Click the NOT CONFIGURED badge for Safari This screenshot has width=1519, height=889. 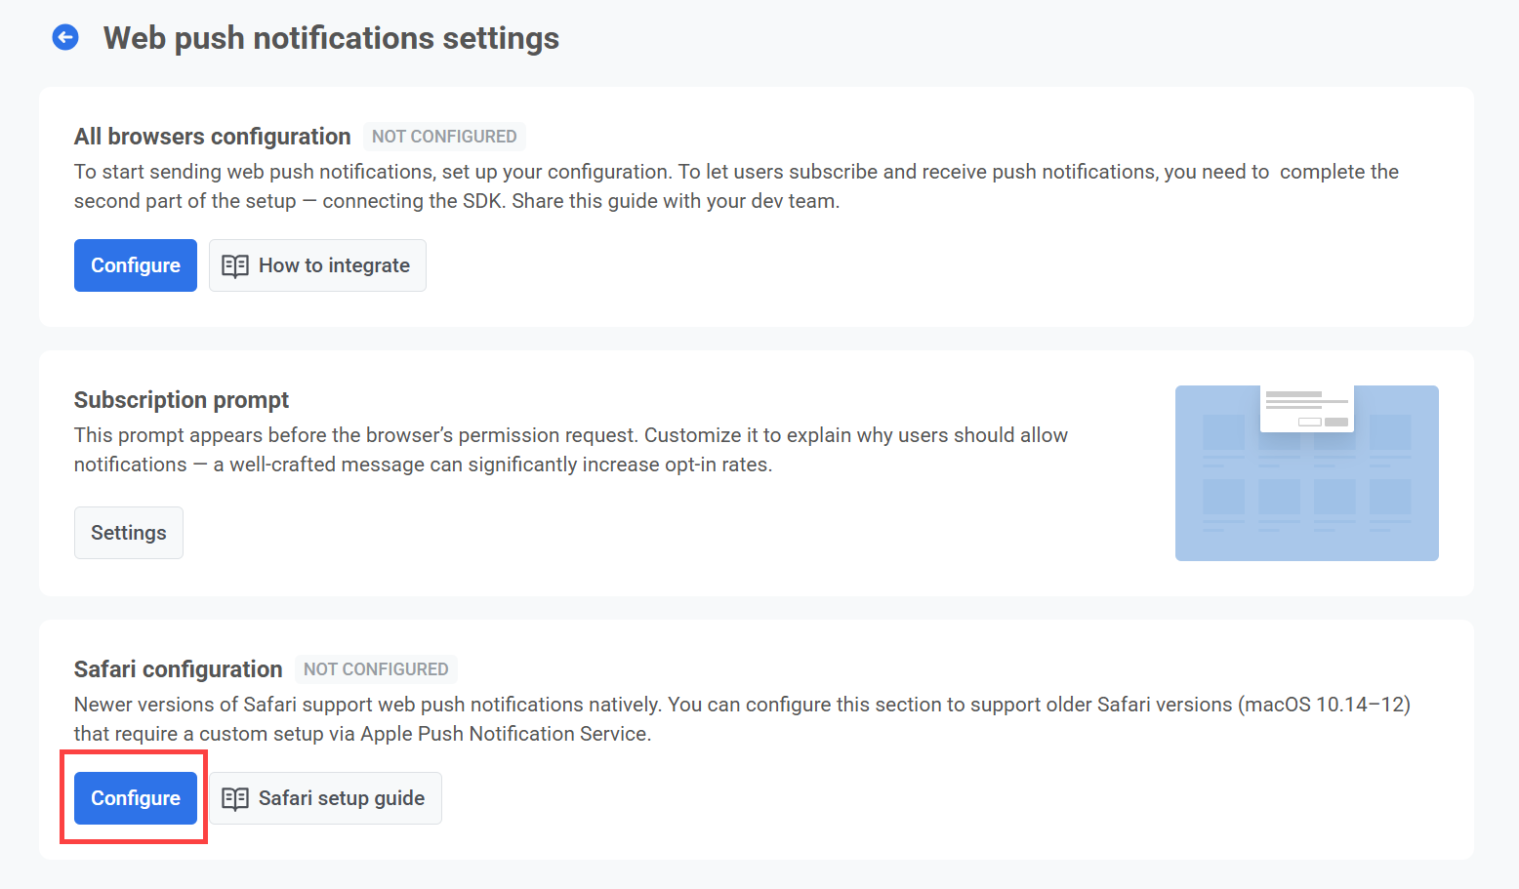tap(376, 669)
